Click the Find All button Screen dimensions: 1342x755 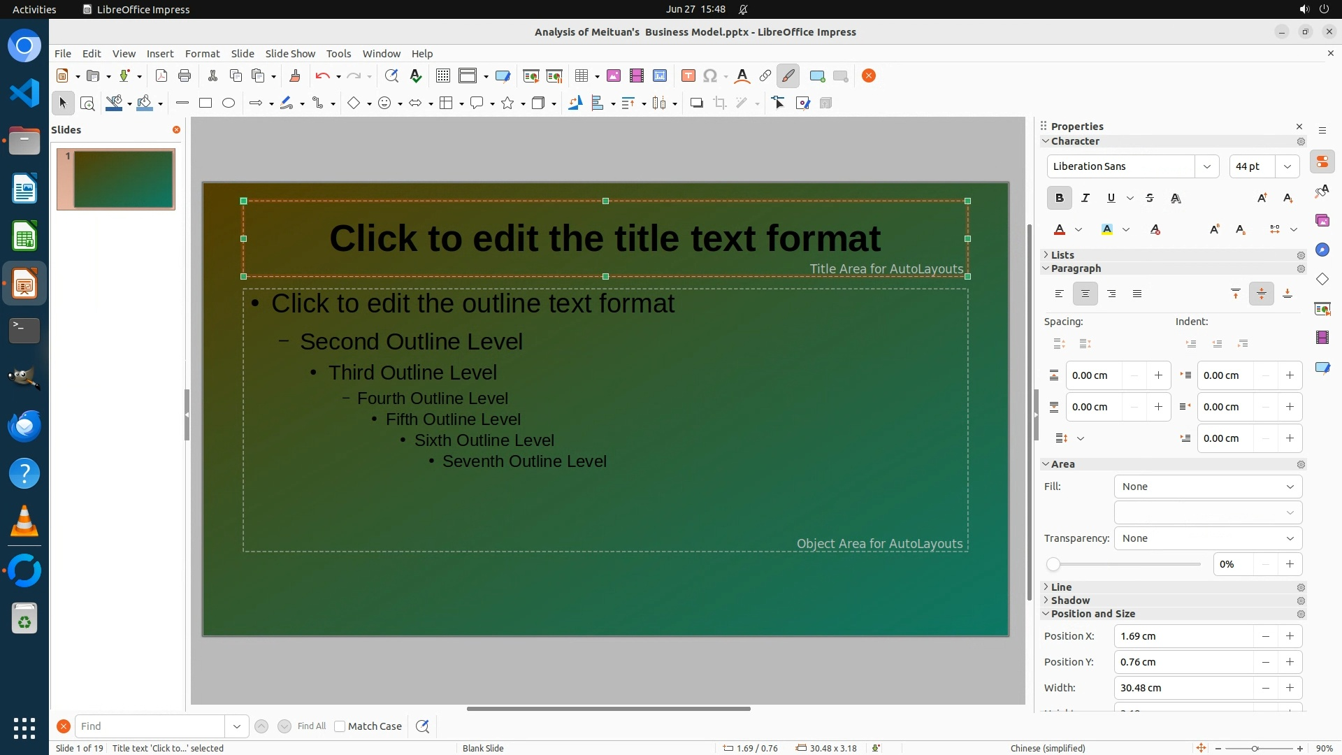click(x=311, y=726)
